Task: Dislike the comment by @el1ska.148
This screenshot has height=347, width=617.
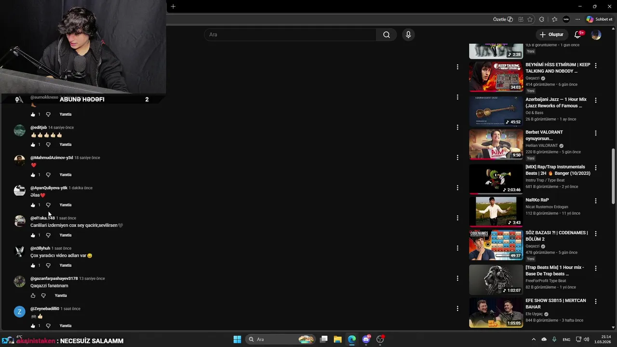Action: 48,235
